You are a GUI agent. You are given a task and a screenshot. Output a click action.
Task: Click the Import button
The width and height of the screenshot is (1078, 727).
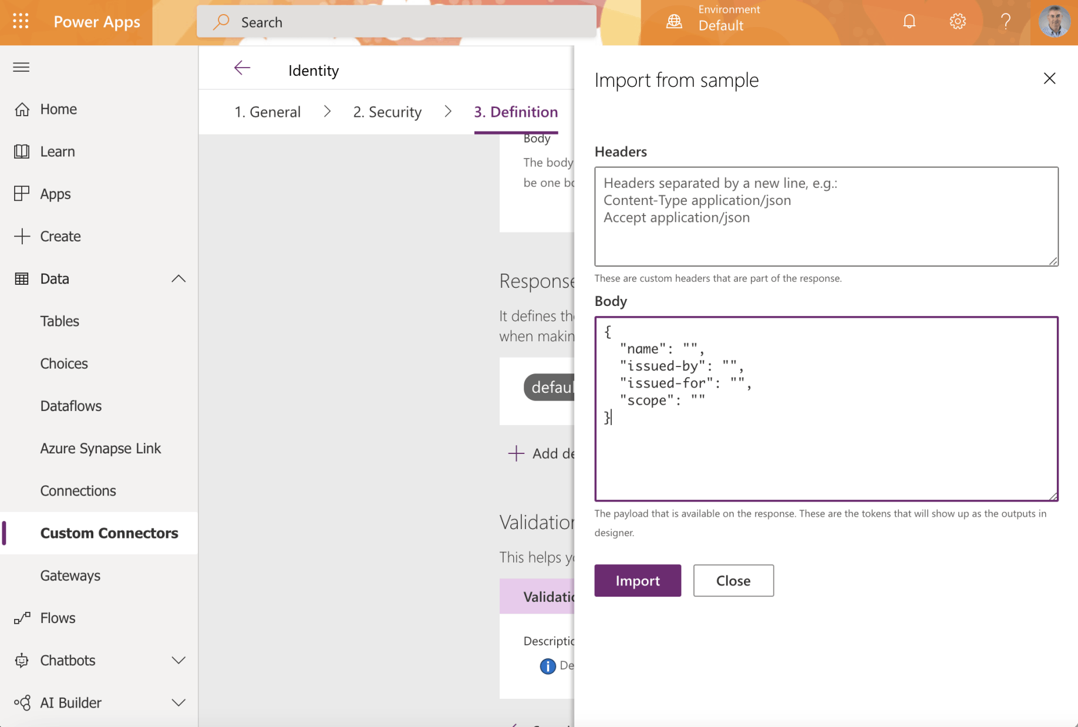click(x=638, y=581)
